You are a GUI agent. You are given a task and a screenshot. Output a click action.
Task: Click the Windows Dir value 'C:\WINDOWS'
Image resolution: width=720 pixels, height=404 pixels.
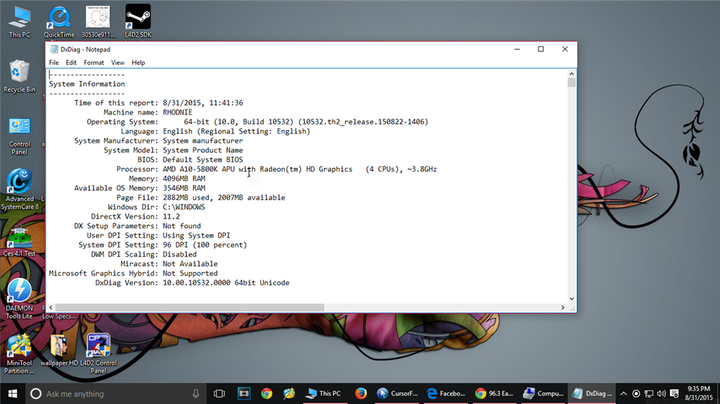click(x=184, y=207)
